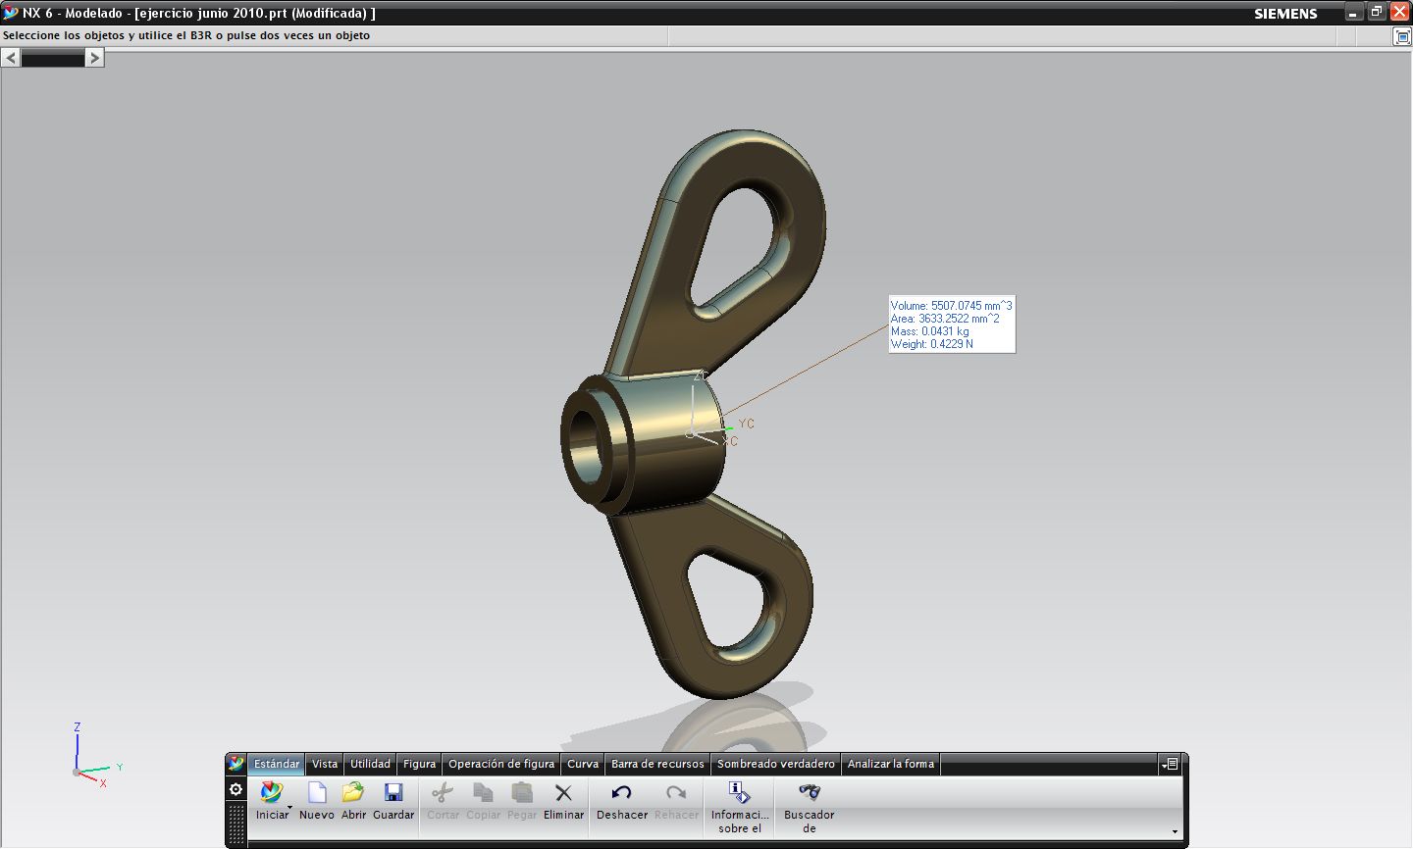This screenshot has height=849, width=1413.
Task: Click the NX app icon in title bar
Action: [x=11, y=13]
